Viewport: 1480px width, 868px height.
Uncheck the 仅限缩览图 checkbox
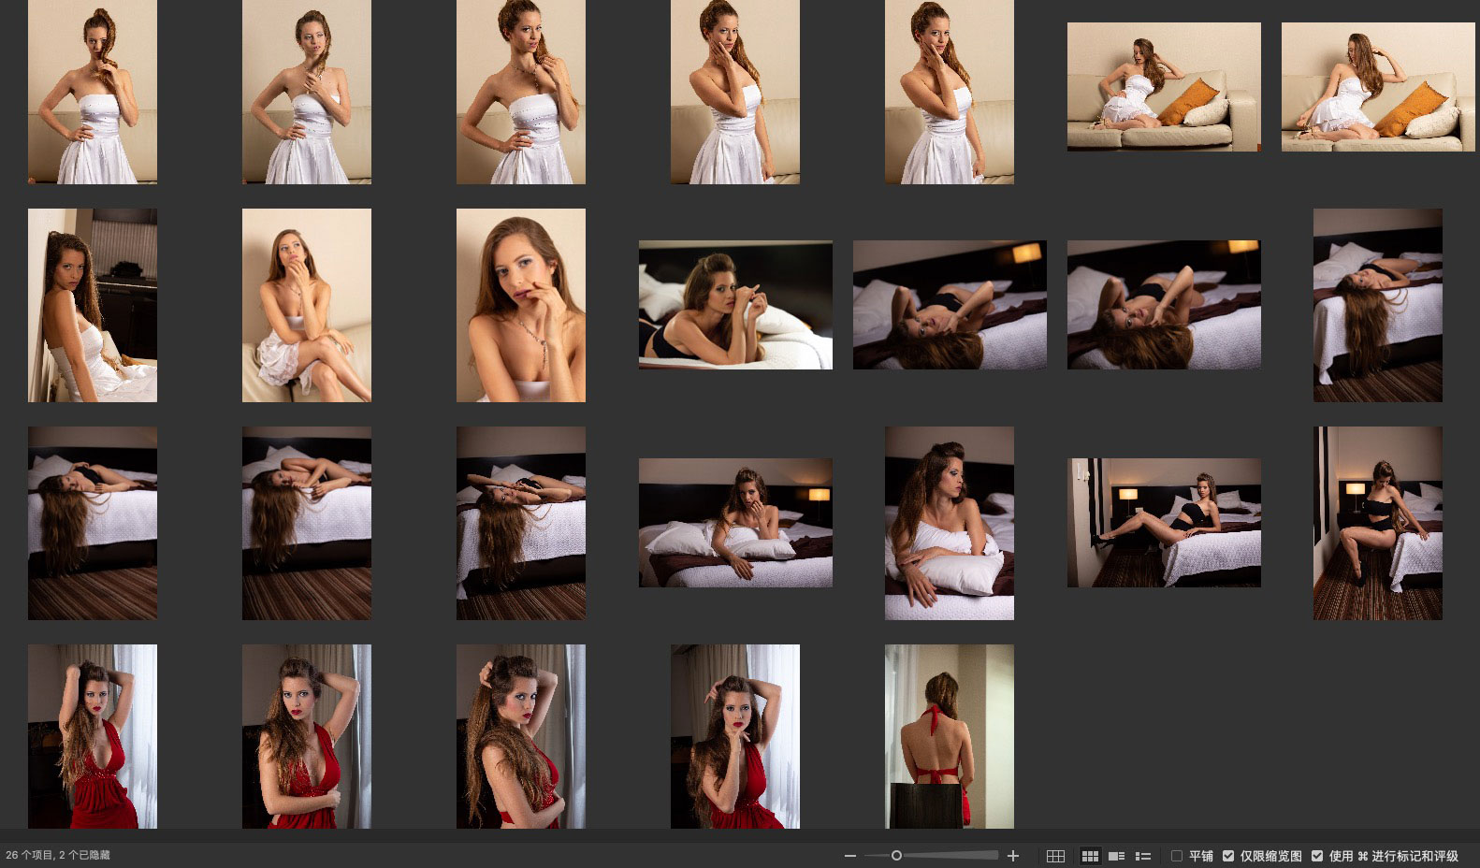click(x=1228, y=856)
